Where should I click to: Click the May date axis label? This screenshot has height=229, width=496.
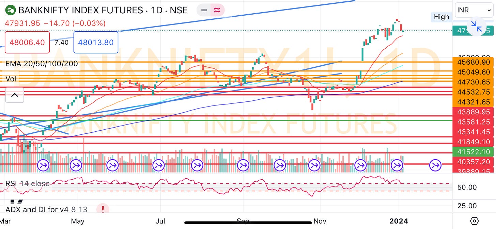77,221
